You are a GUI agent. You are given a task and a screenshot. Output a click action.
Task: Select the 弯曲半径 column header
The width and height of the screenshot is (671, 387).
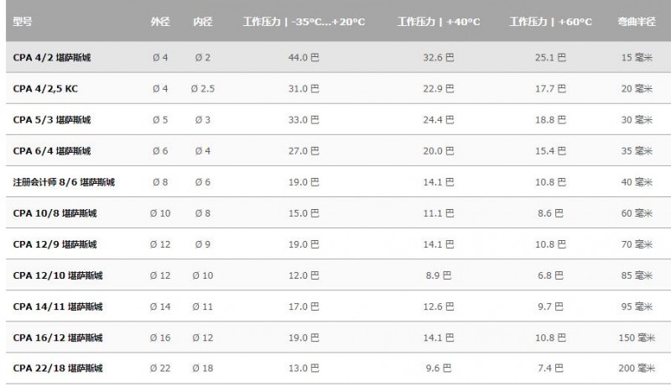(x=637, y=21)
